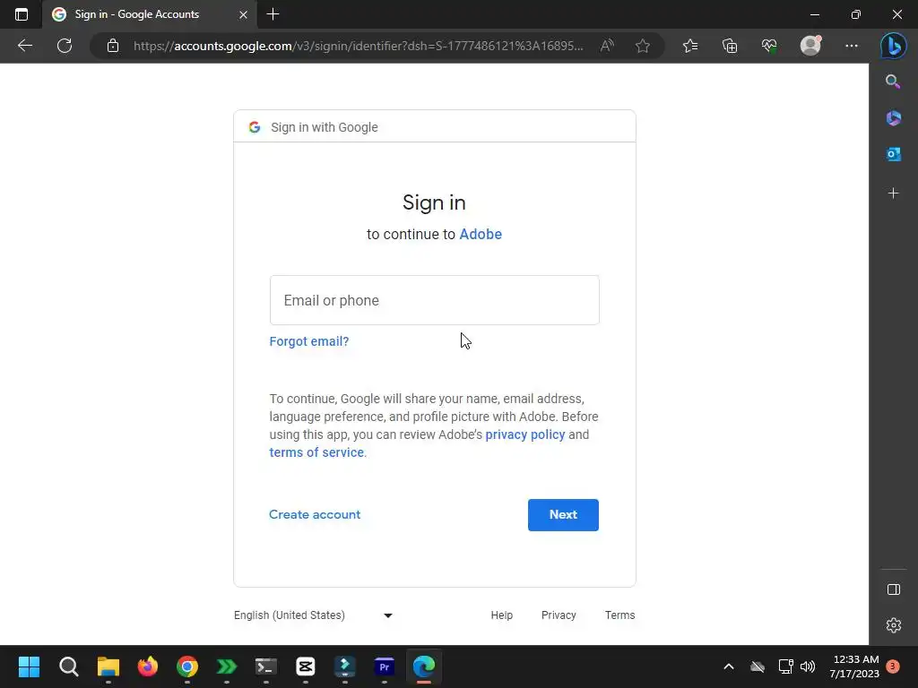
Task: Open Favorites list icon
Action: [690, 46]
